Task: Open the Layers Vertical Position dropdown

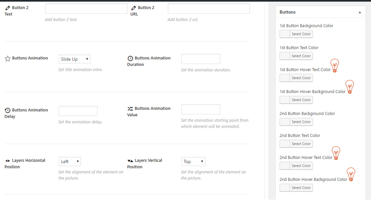Action: pyautogui.click(x=193, y=162)
